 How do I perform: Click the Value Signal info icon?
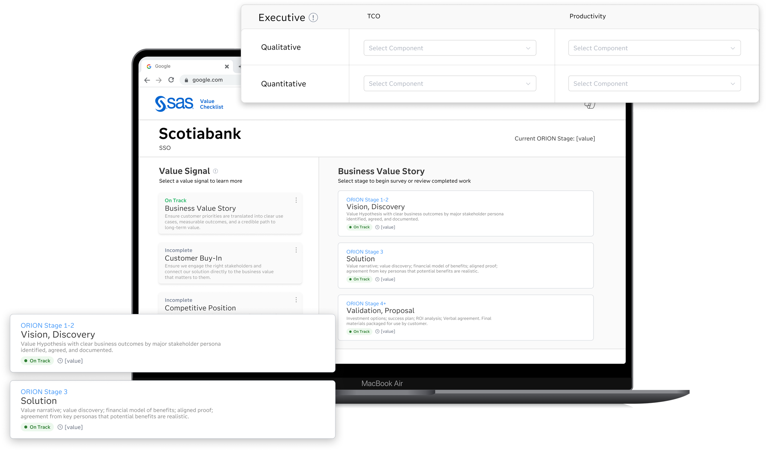[x=215, y=171]
